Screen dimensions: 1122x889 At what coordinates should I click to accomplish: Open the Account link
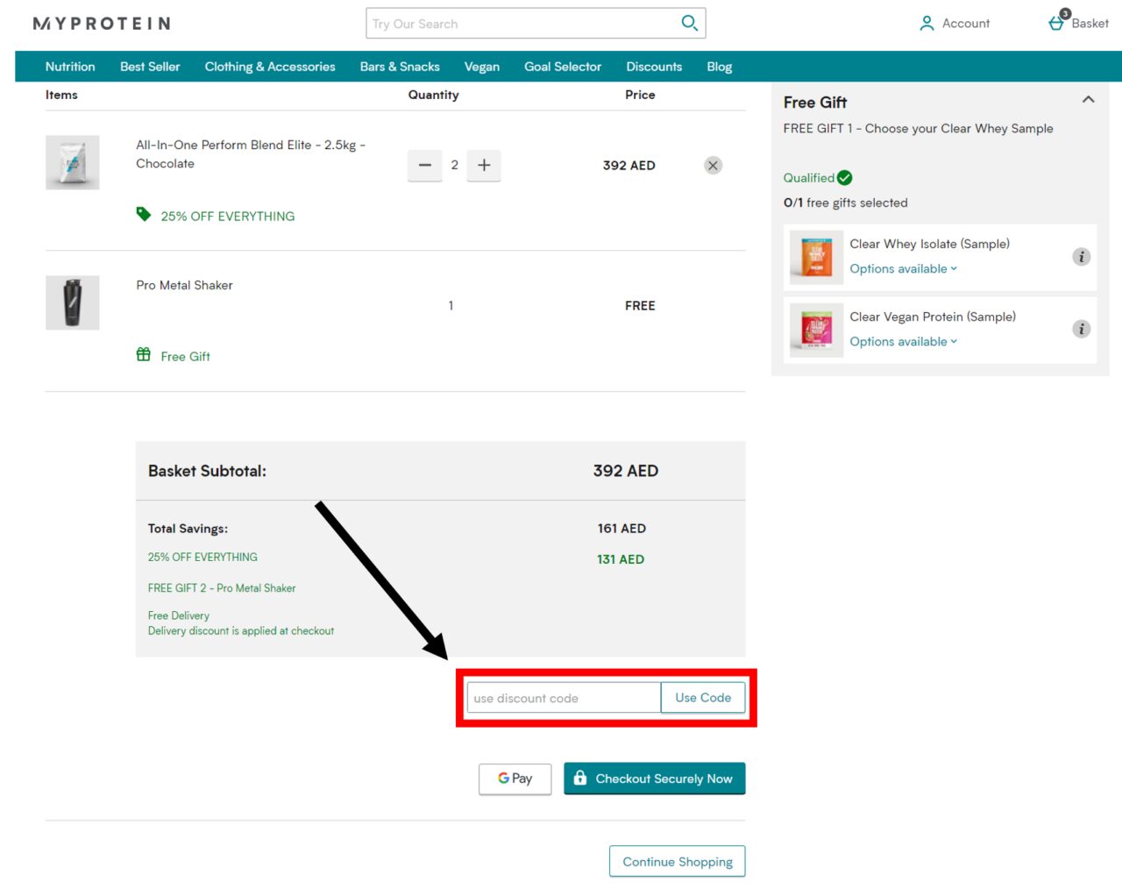(x=966, y=24)
